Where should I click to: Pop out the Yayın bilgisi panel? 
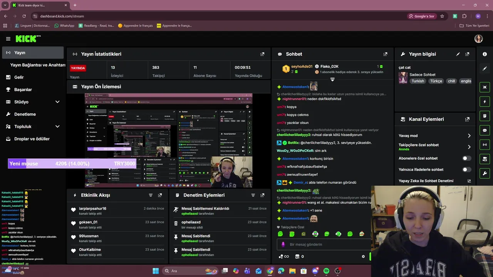click(x=467, y=54)
